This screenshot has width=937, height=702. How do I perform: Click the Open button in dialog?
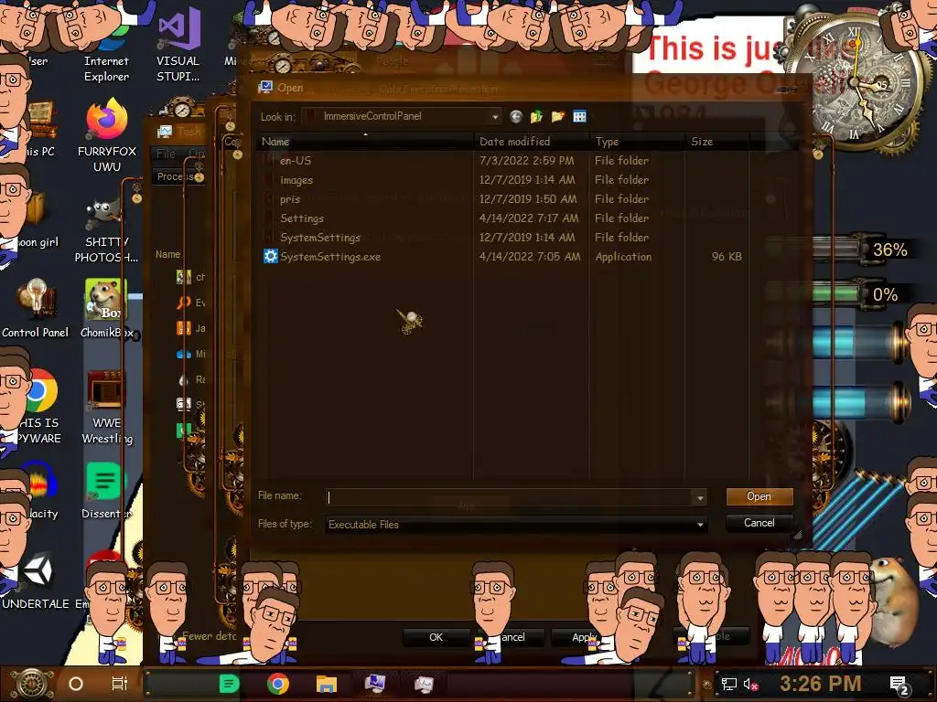759,496
